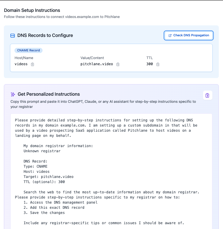Copy the personalized instructions prompt
Viewport: 223px width, 229px height.
click(x=208, y=95)
